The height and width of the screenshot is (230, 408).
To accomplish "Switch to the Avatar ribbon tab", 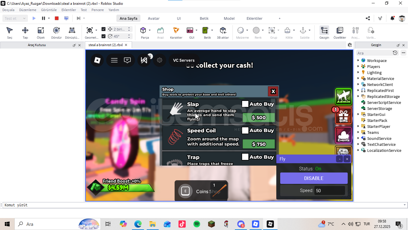I will (154, 18).
